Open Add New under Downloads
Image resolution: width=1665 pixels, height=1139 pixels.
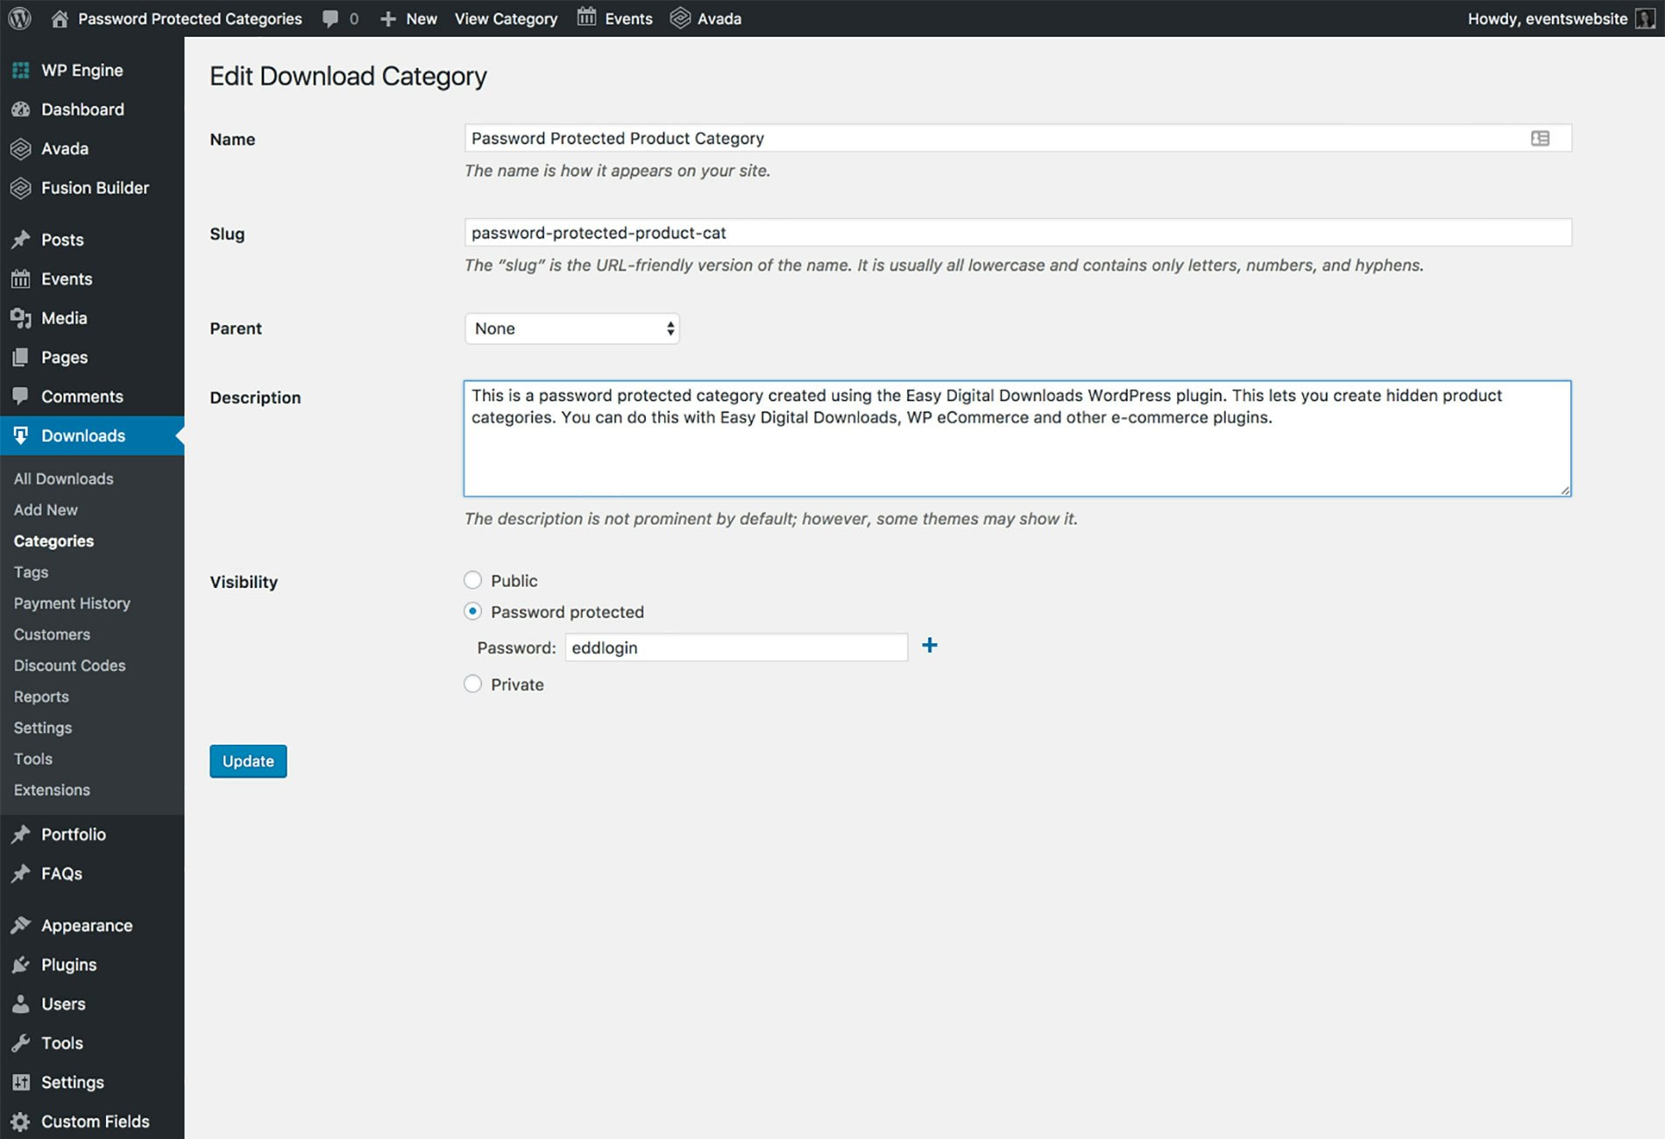[46, 510]
